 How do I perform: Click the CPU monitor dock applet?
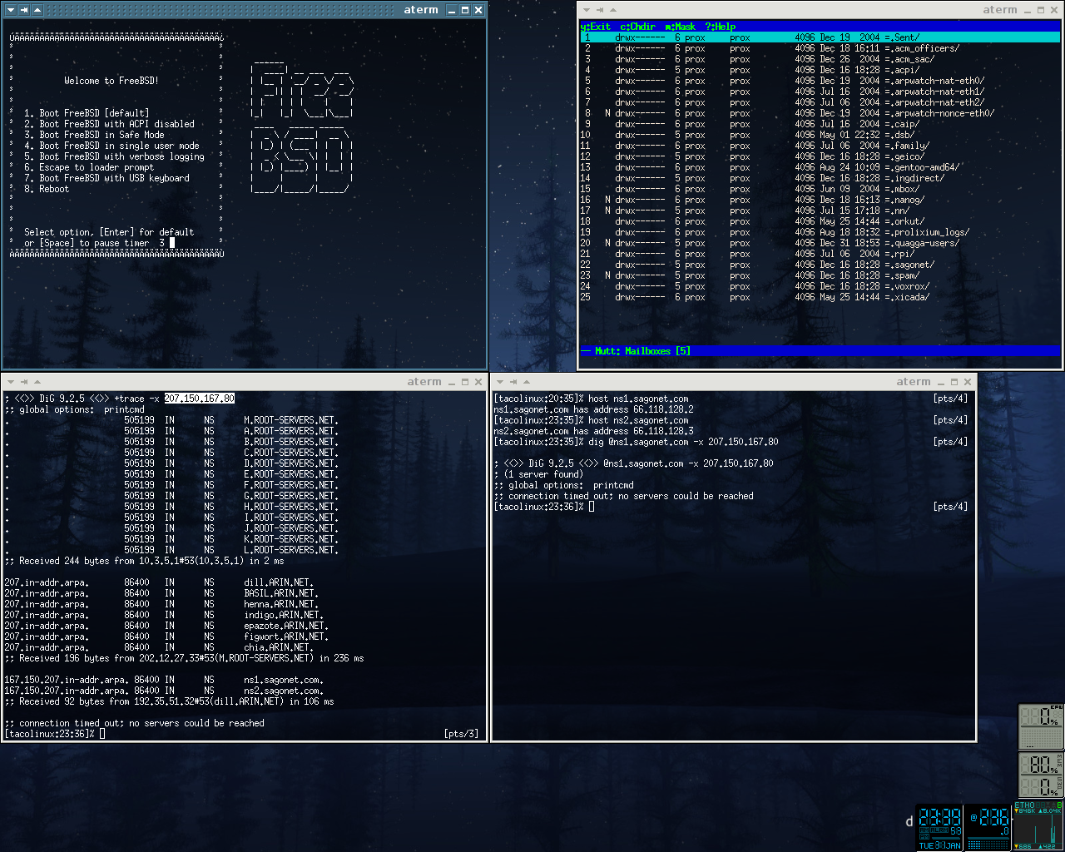coord(1041,726)
